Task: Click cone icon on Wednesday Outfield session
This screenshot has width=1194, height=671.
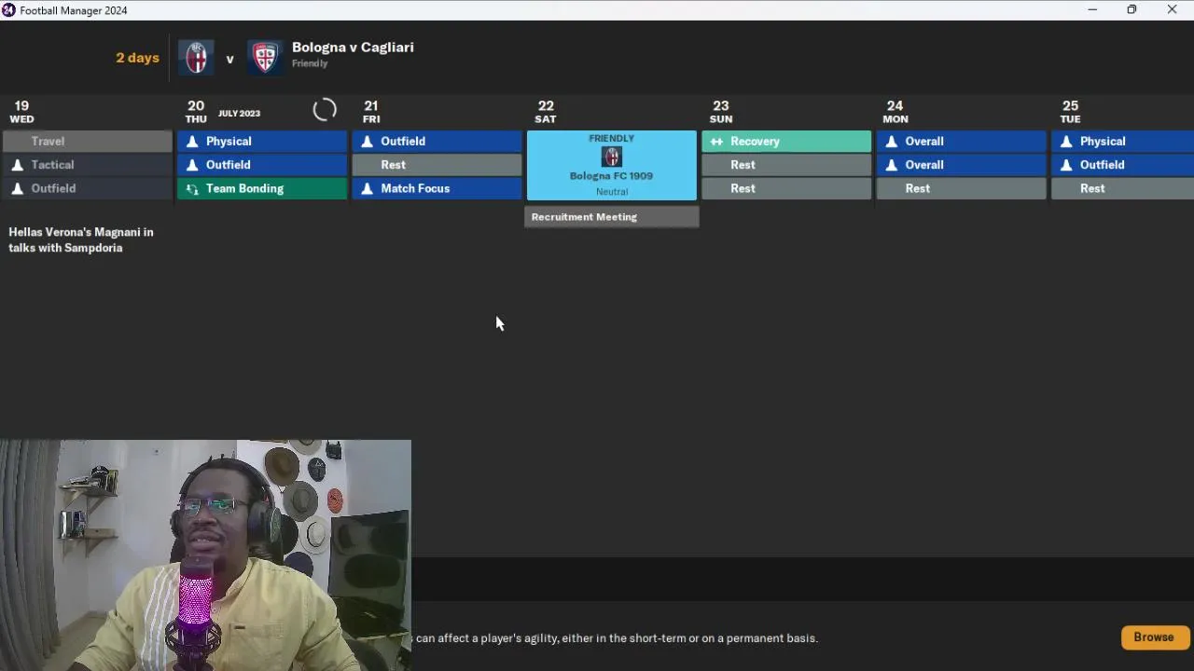Action: point(17,188)
